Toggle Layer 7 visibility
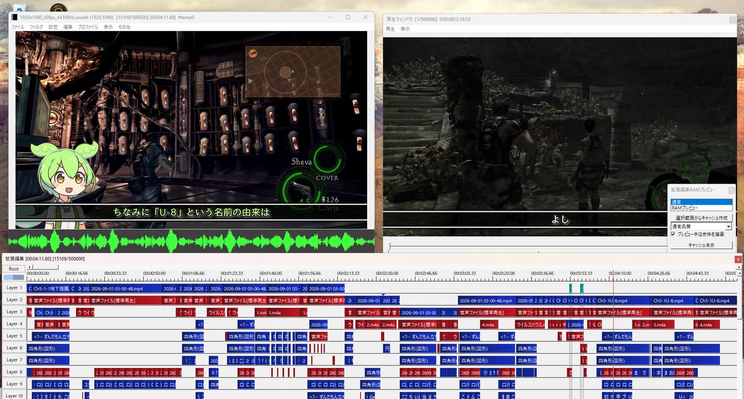The height and width of the screenshot is (399, 744). click(13, 360)
